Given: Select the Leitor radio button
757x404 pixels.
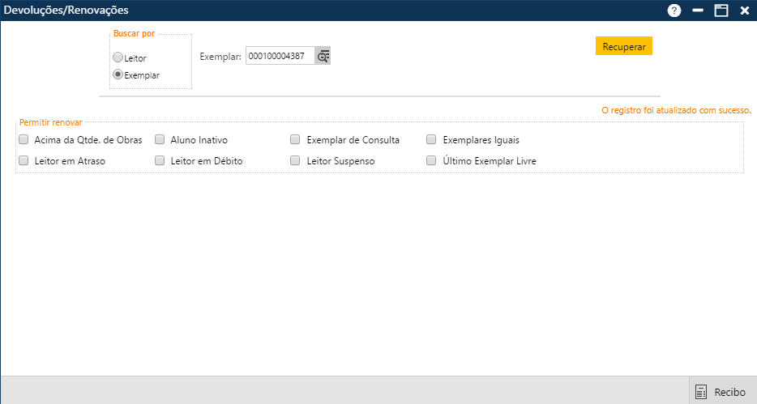Looking at the screenshot, I should [x=118, y=58].
